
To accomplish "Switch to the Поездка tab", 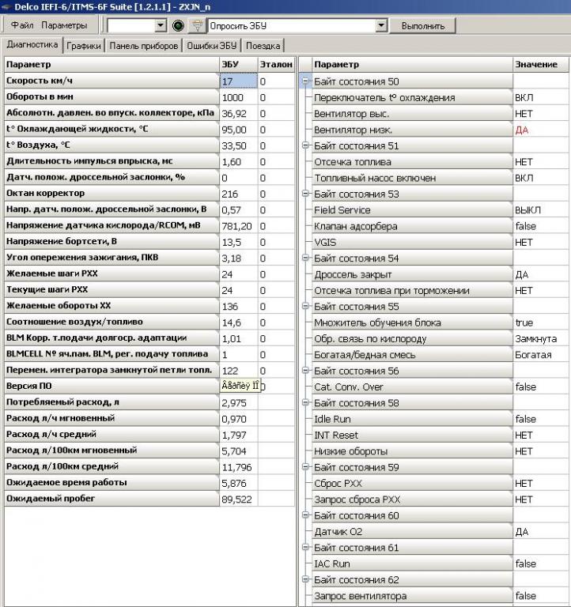I will (263, 46).
